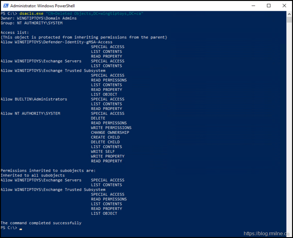Click the Allow BUILTIN\Administrators entry

click(x=34, y=99)
